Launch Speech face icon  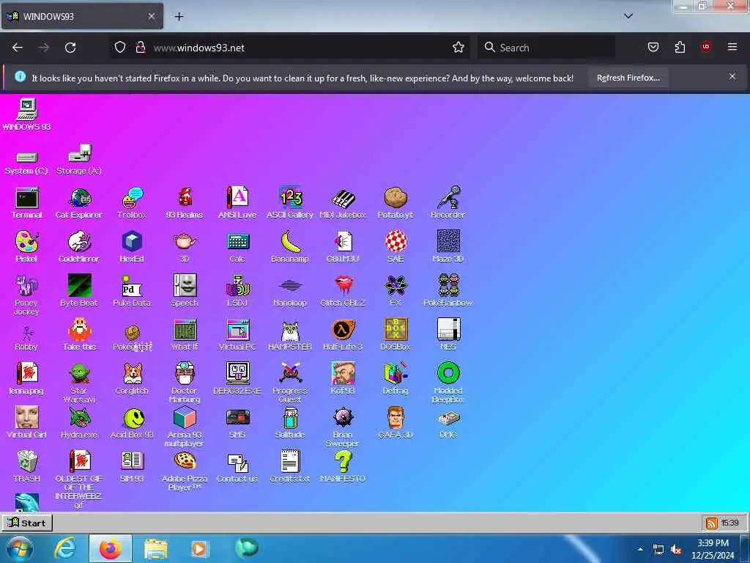[x=185, y=290]
